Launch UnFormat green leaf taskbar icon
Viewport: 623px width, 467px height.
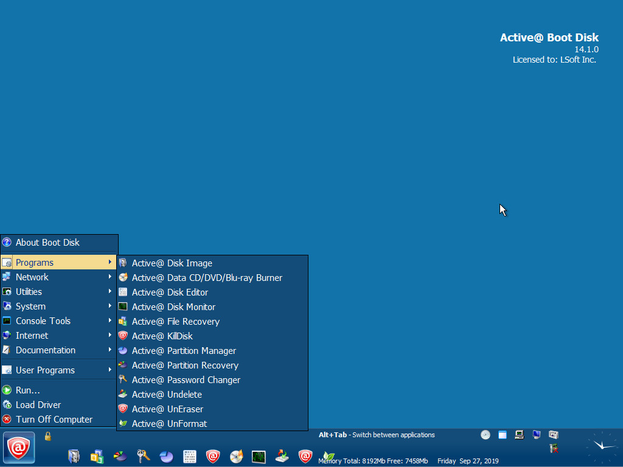(x=328, y=456)
